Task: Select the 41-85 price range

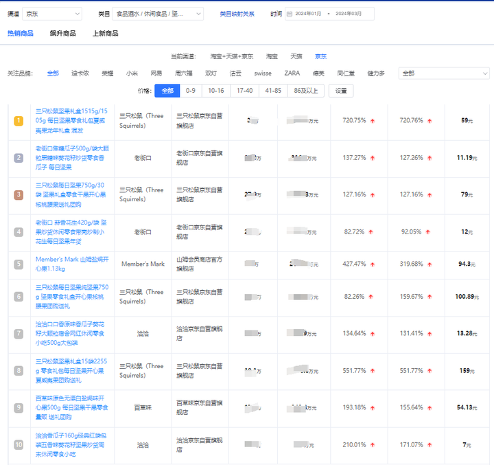Action: click(273, 91)
